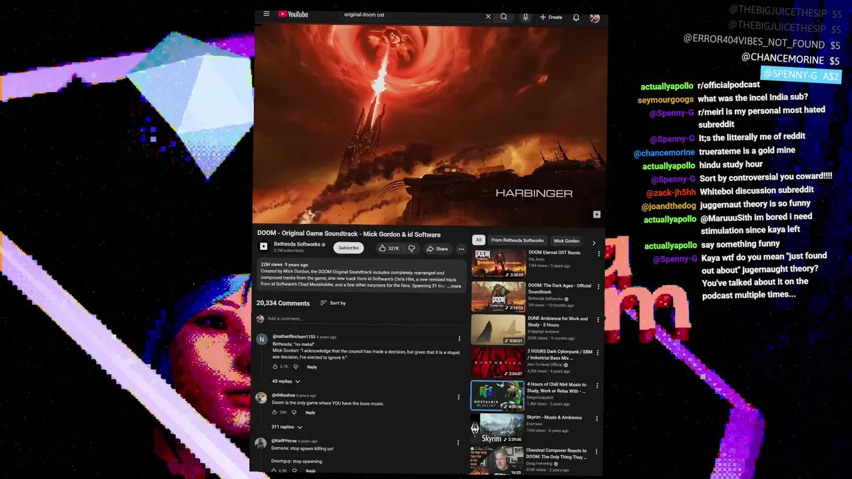This screenshot has height=479, width=852.
Task: Open the notifications bell
Action: pyautogui.click(x=576, y=17)
